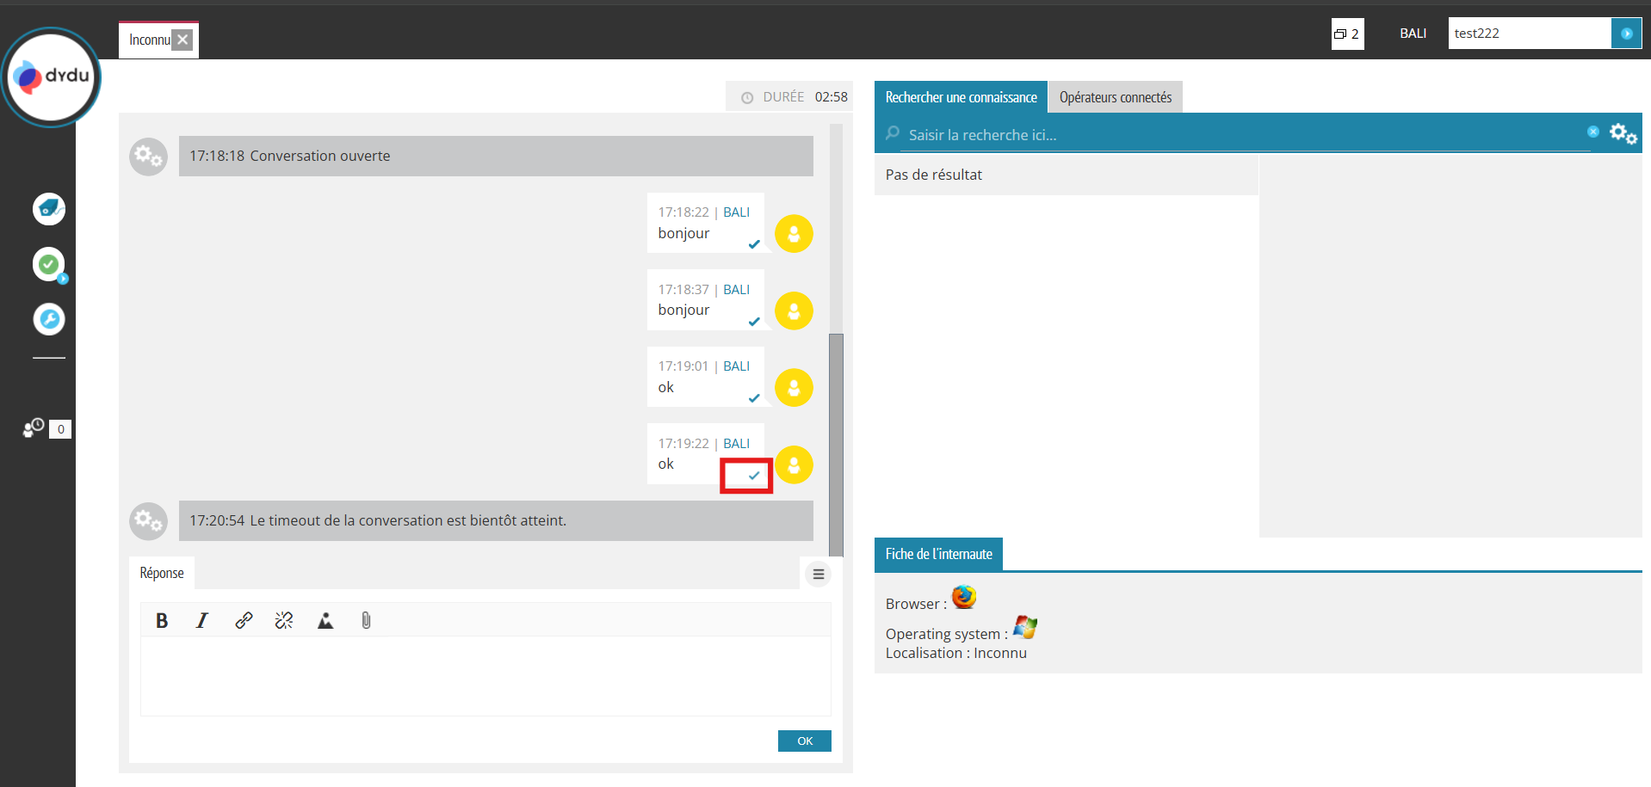Open the knowledge search settings gears
The width and height of the screenshot is (1651, 787).
1623,133
